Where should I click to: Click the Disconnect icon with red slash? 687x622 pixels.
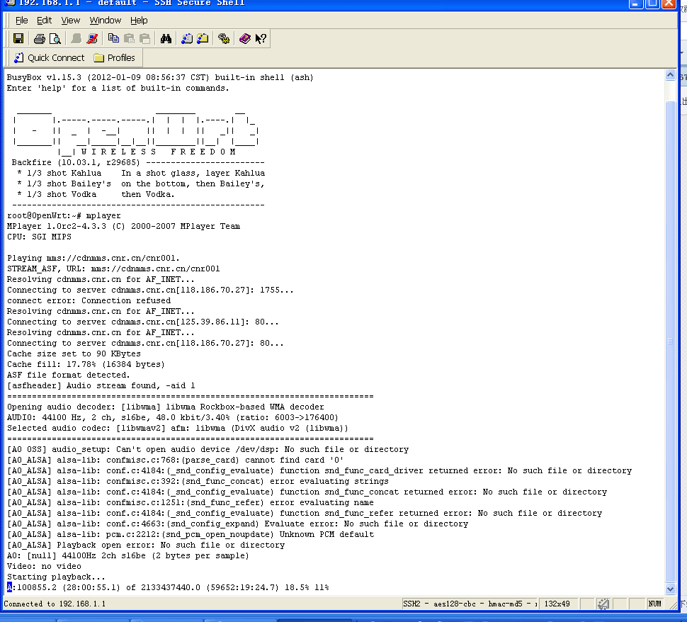tap(92, 38)
